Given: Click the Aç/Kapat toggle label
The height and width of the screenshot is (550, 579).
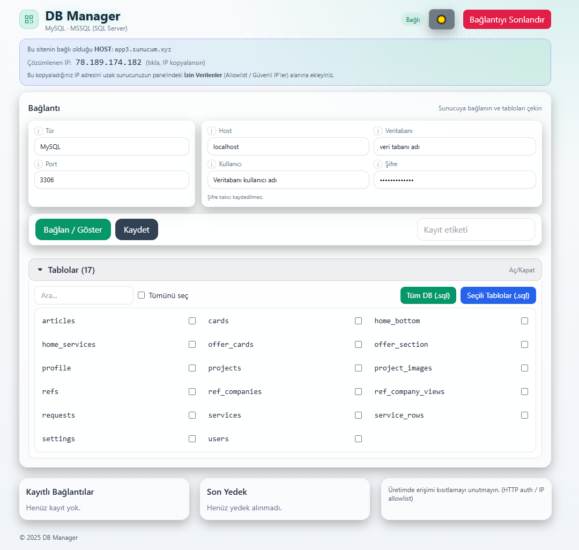Looking at the screenshot, I should (x=521, y=270).
